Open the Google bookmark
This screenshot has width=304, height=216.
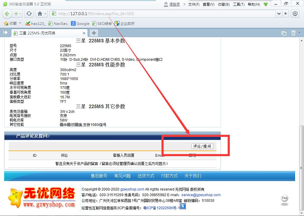(80, 24)
